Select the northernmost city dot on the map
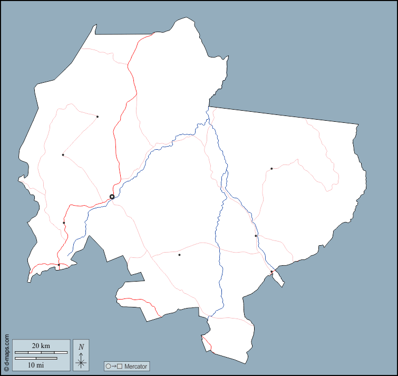 [98, 117]
